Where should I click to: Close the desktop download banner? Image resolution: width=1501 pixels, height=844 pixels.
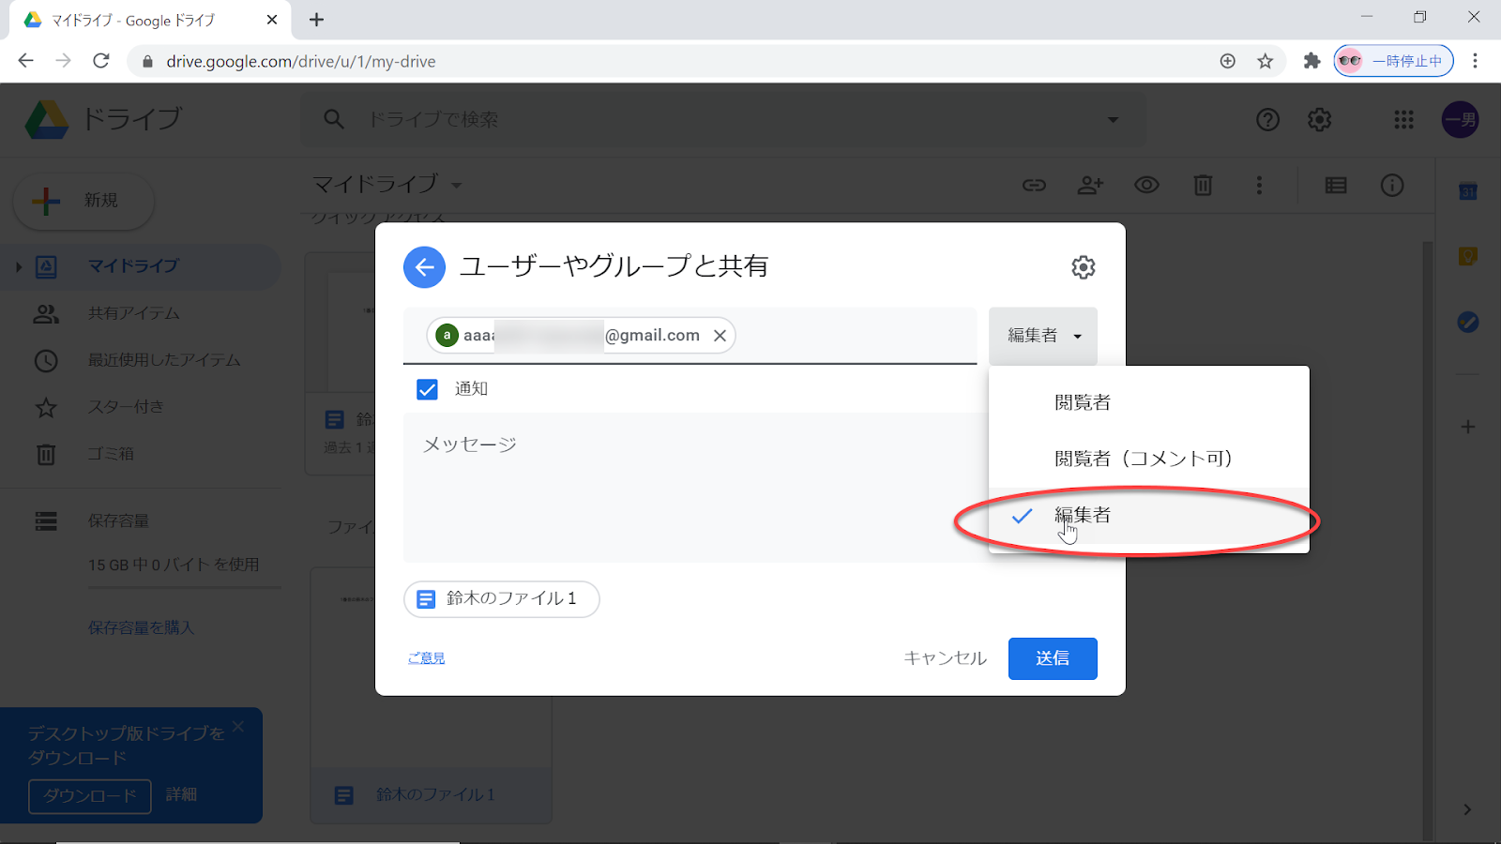click(238, 727)
